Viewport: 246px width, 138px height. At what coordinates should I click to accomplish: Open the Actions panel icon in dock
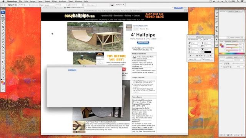coord(217,16)
